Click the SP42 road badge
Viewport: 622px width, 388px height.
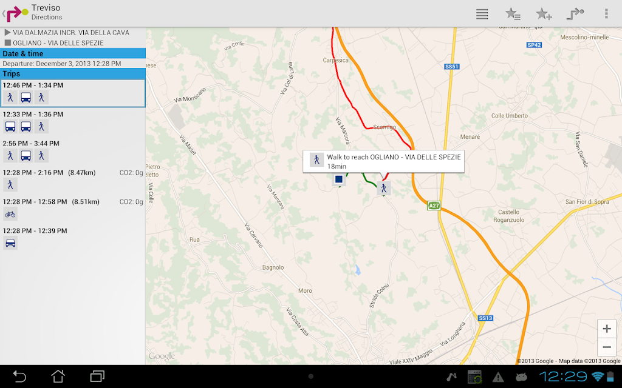tap(534, 45)
